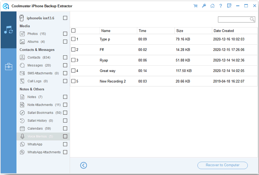
Task: Open the Albums (4) category
Action: (x=36, y=42)
